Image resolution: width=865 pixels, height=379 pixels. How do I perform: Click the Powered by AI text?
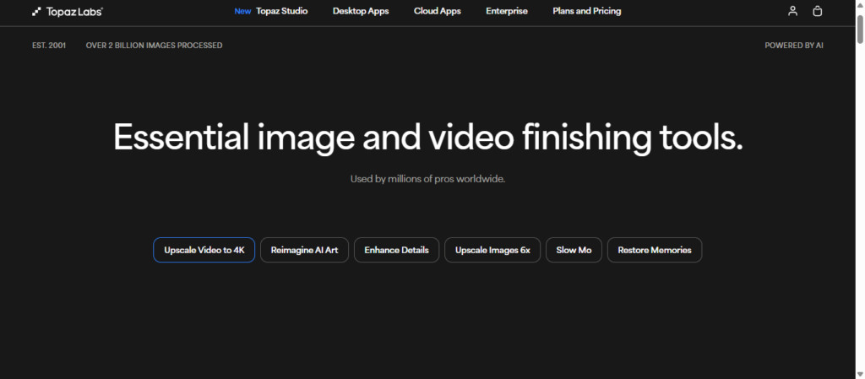tap(793, 46)
